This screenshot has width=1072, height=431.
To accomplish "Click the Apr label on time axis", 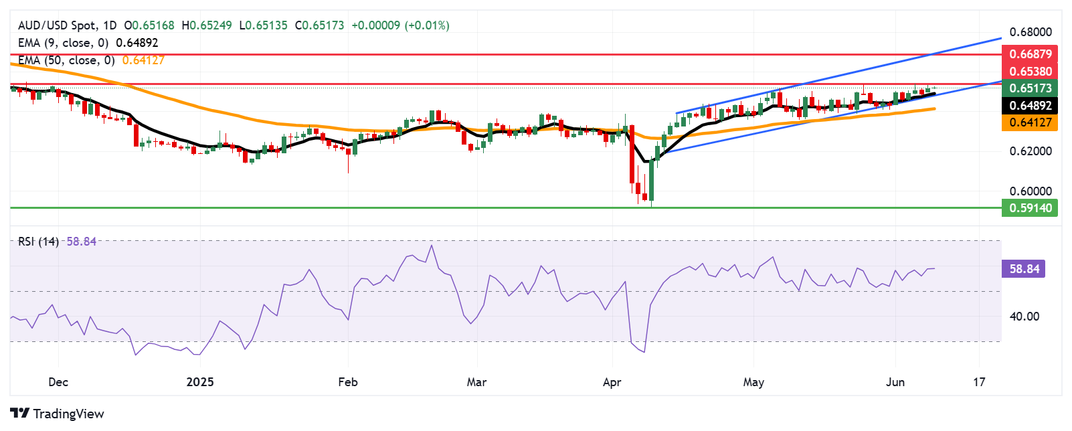I will coord(612,382).
